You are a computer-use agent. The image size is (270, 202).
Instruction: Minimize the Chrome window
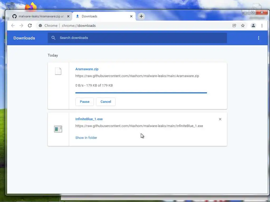245,13
